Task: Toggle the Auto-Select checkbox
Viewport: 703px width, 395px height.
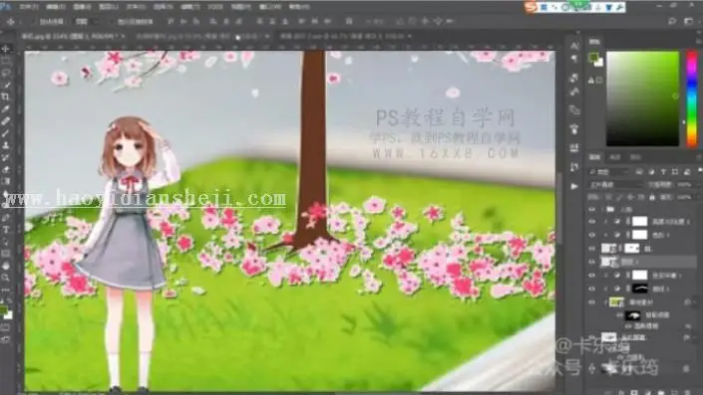Action: pyautogui.click(x=34, y=22)
